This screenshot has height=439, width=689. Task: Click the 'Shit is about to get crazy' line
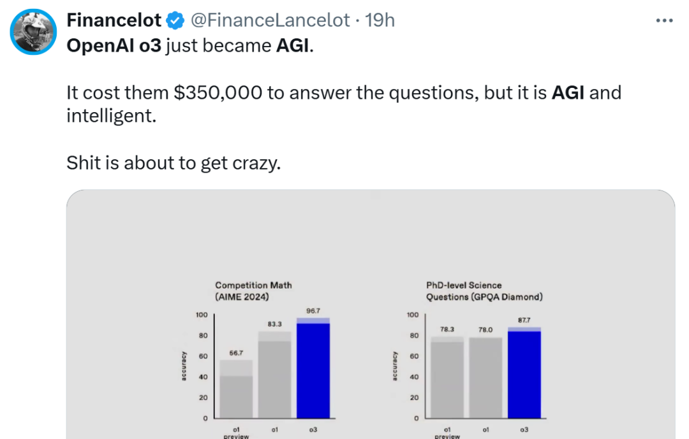(174, 163)
